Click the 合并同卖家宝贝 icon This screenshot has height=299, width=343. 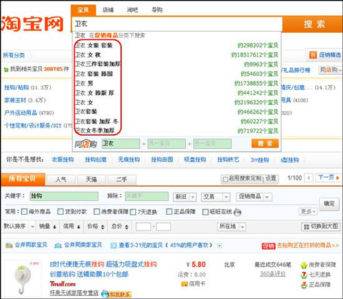[x=58, y=246]
